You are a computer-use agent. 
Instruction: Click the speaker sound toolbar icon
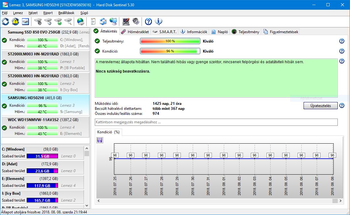tap(136, 22)
